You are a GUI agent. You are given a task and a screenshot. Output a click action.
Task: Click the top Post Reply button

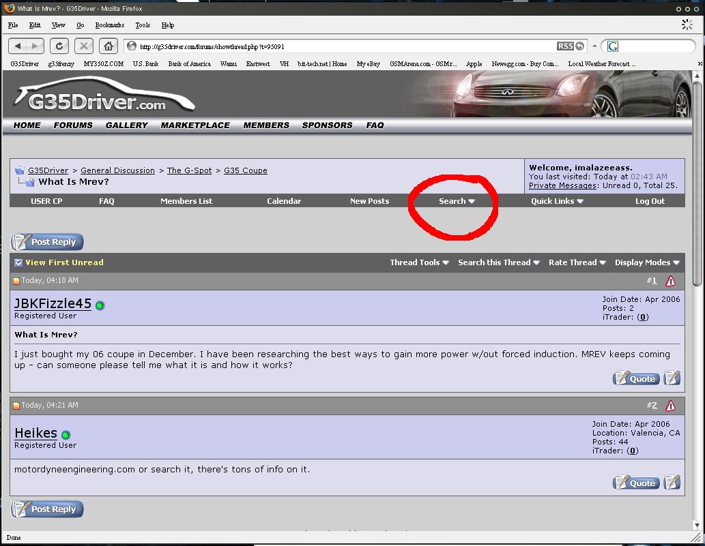47,242
